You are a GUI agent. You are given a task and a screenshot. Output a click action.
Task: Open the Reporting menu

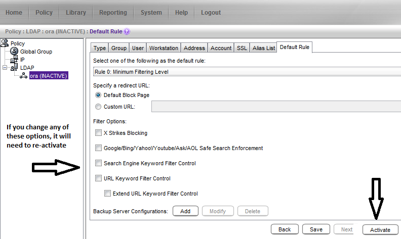[113, 13]
